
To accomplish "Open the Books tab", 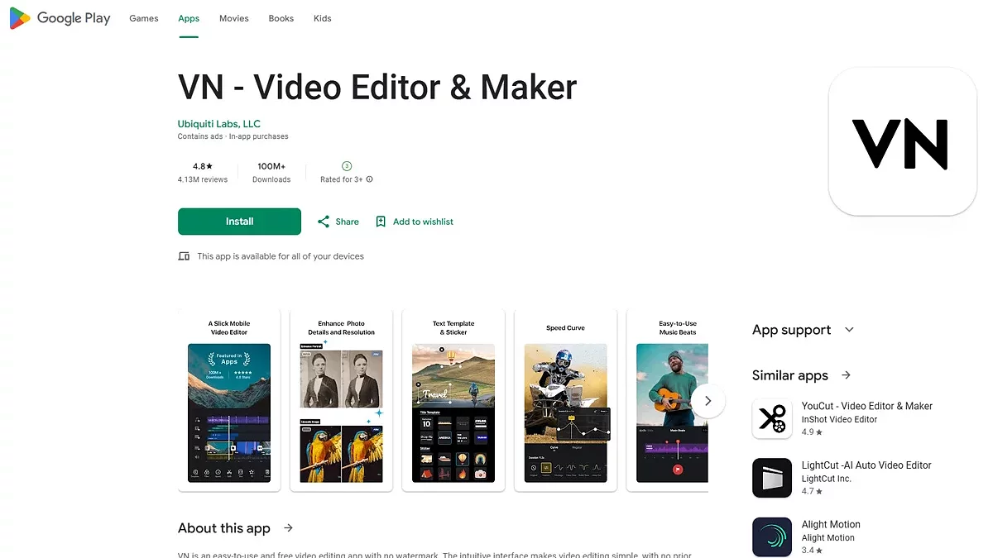I will (281, 18).
